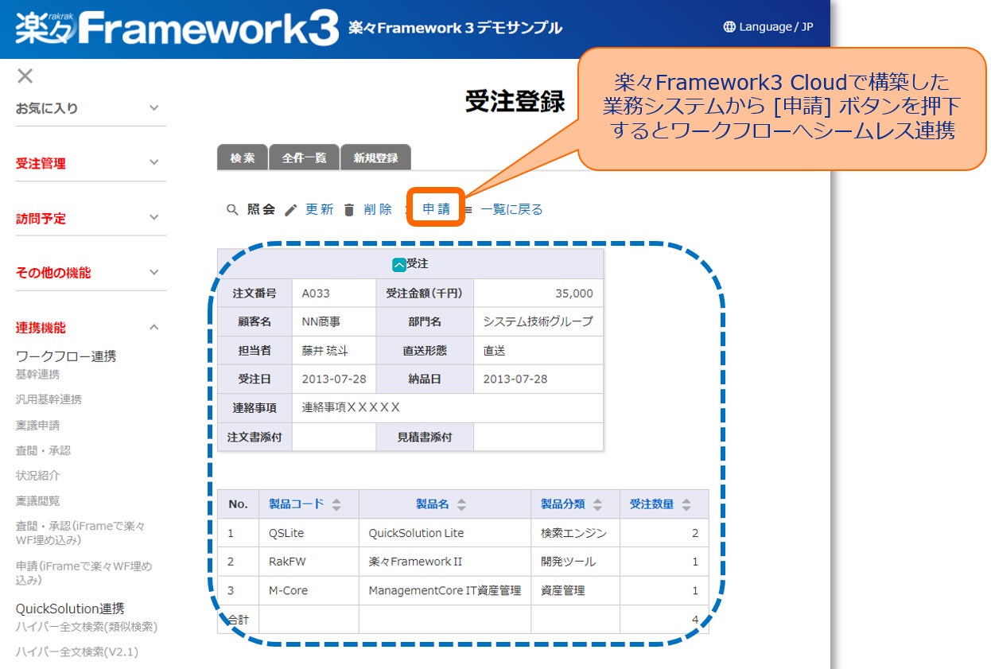Click the 製品名 column header text
The width and height of the screenshot is (991, 669).
point(433,504)
